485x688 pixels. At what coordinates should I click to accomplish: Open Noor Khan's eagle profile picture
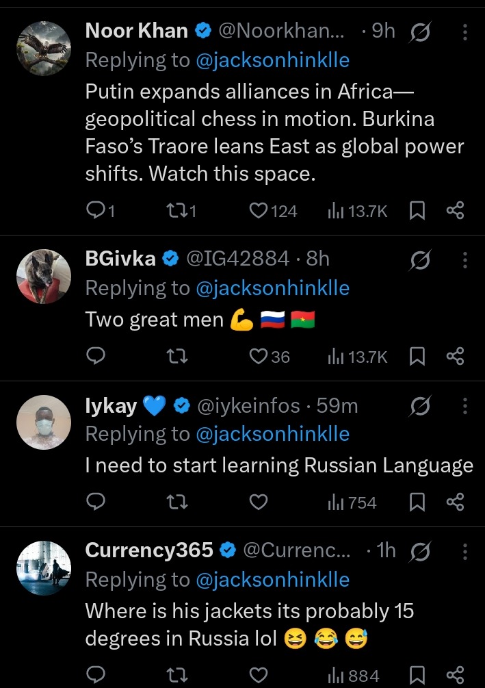click(x=44, y=49)
